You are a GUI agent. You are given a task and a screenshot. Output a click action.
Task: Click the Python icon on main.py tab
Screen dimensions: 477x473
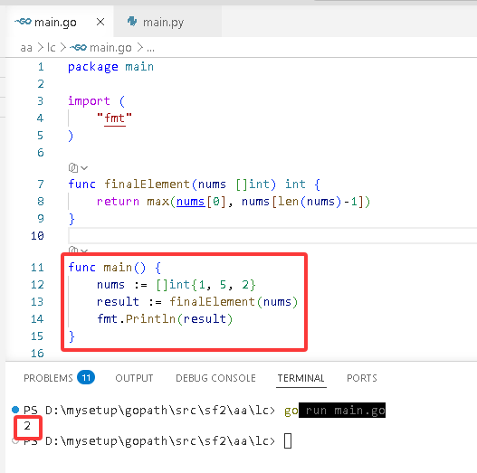[x=132, y=22]
